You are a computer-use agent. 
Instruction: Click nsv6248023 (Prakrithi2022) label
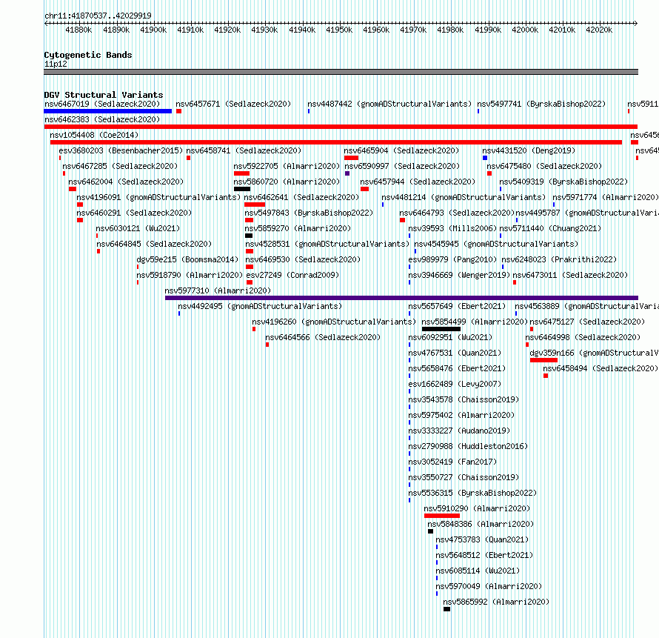pyautogui.click(x=559, y=259)
